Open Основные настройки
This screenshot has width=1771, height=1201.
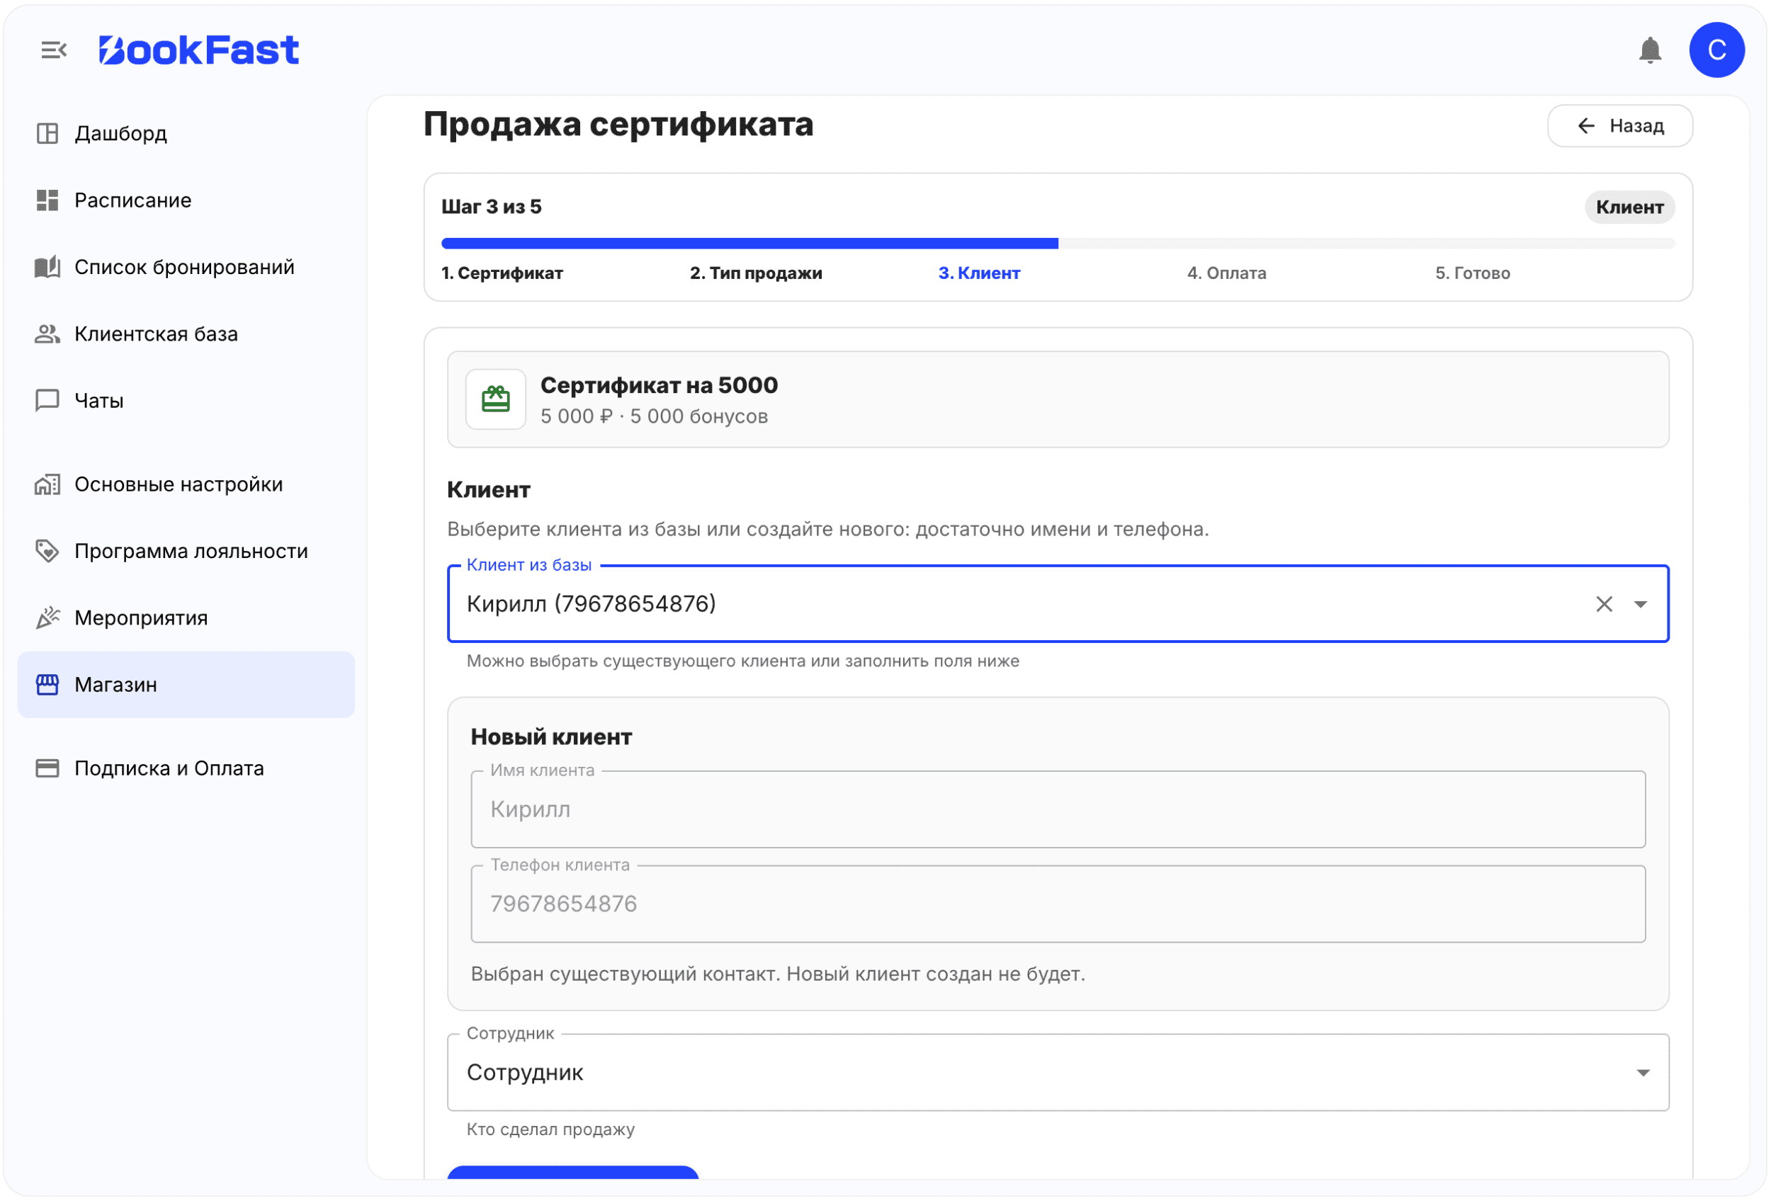point(186,484)
